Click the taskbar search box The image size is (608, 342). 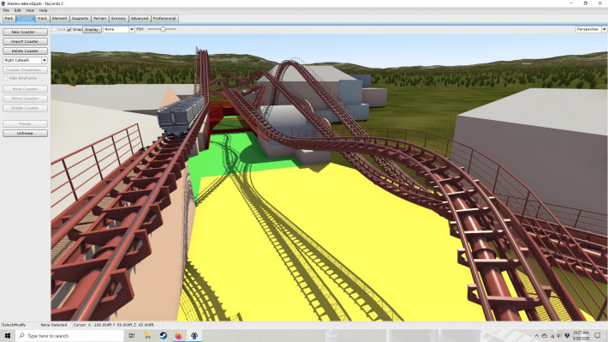coord(70,335)
